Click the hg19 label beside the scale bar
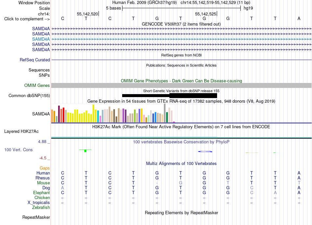 click(248, 8)
